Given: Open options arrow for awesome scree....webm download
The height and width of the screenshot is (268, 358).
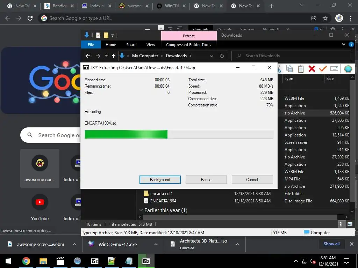Looking at the screenshot, I should click(x=74, y=244).
